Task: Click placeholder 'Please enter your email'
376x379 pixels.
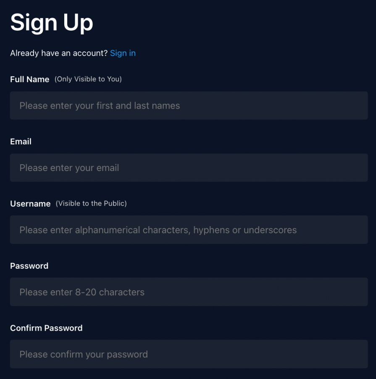Action: [69, 168]
